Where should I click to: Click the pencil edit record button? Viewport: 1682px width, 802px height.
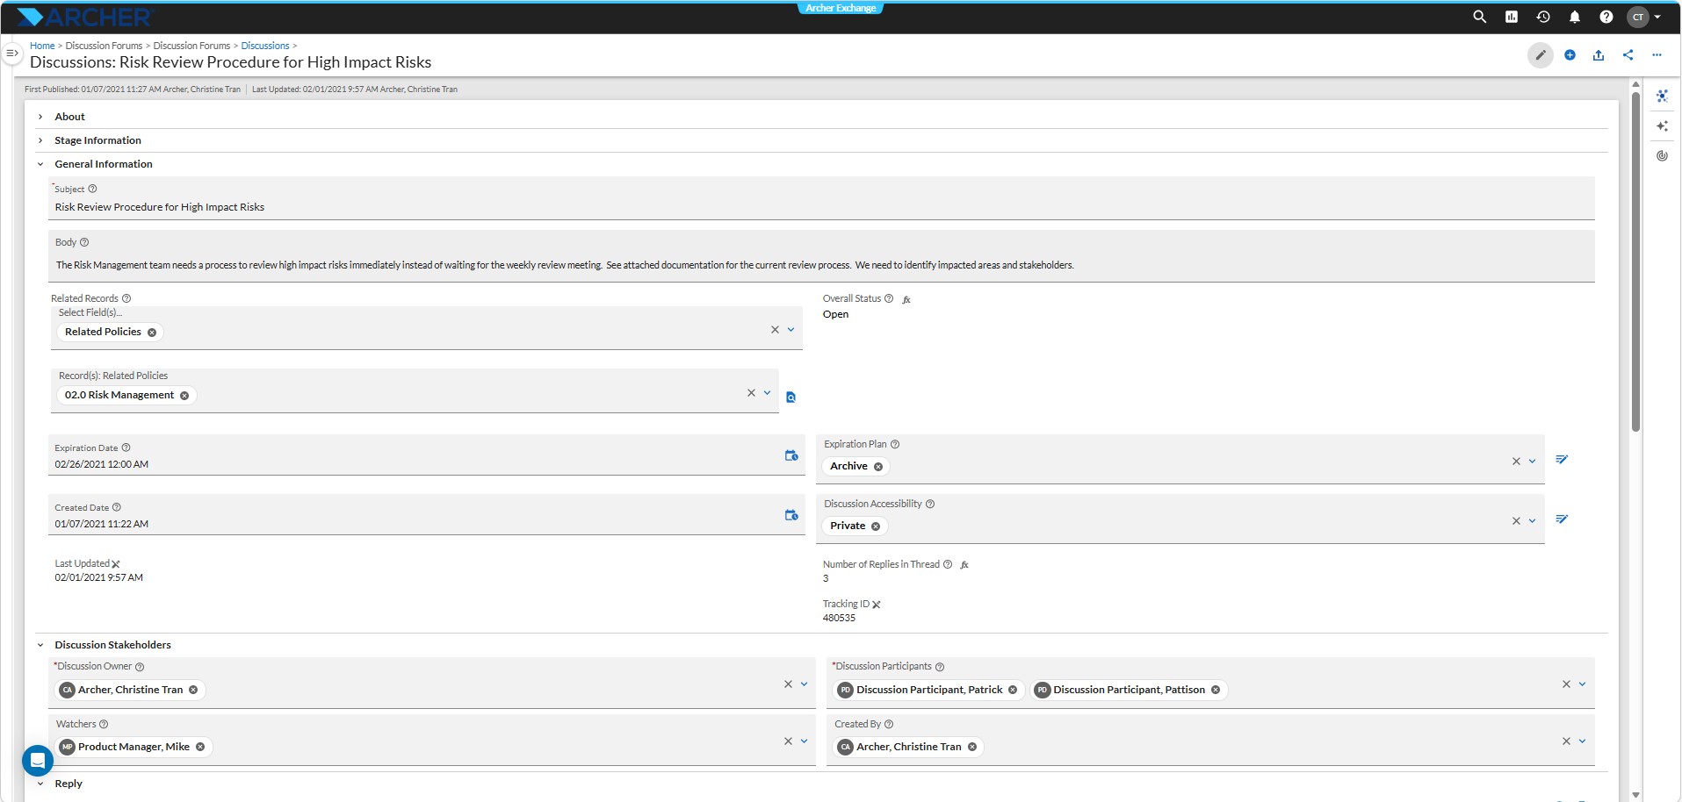[1540, 55]
